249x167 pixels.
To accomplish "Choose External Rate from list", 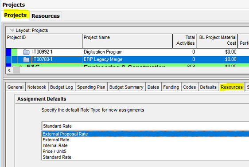I will click(x=145, y=140).
